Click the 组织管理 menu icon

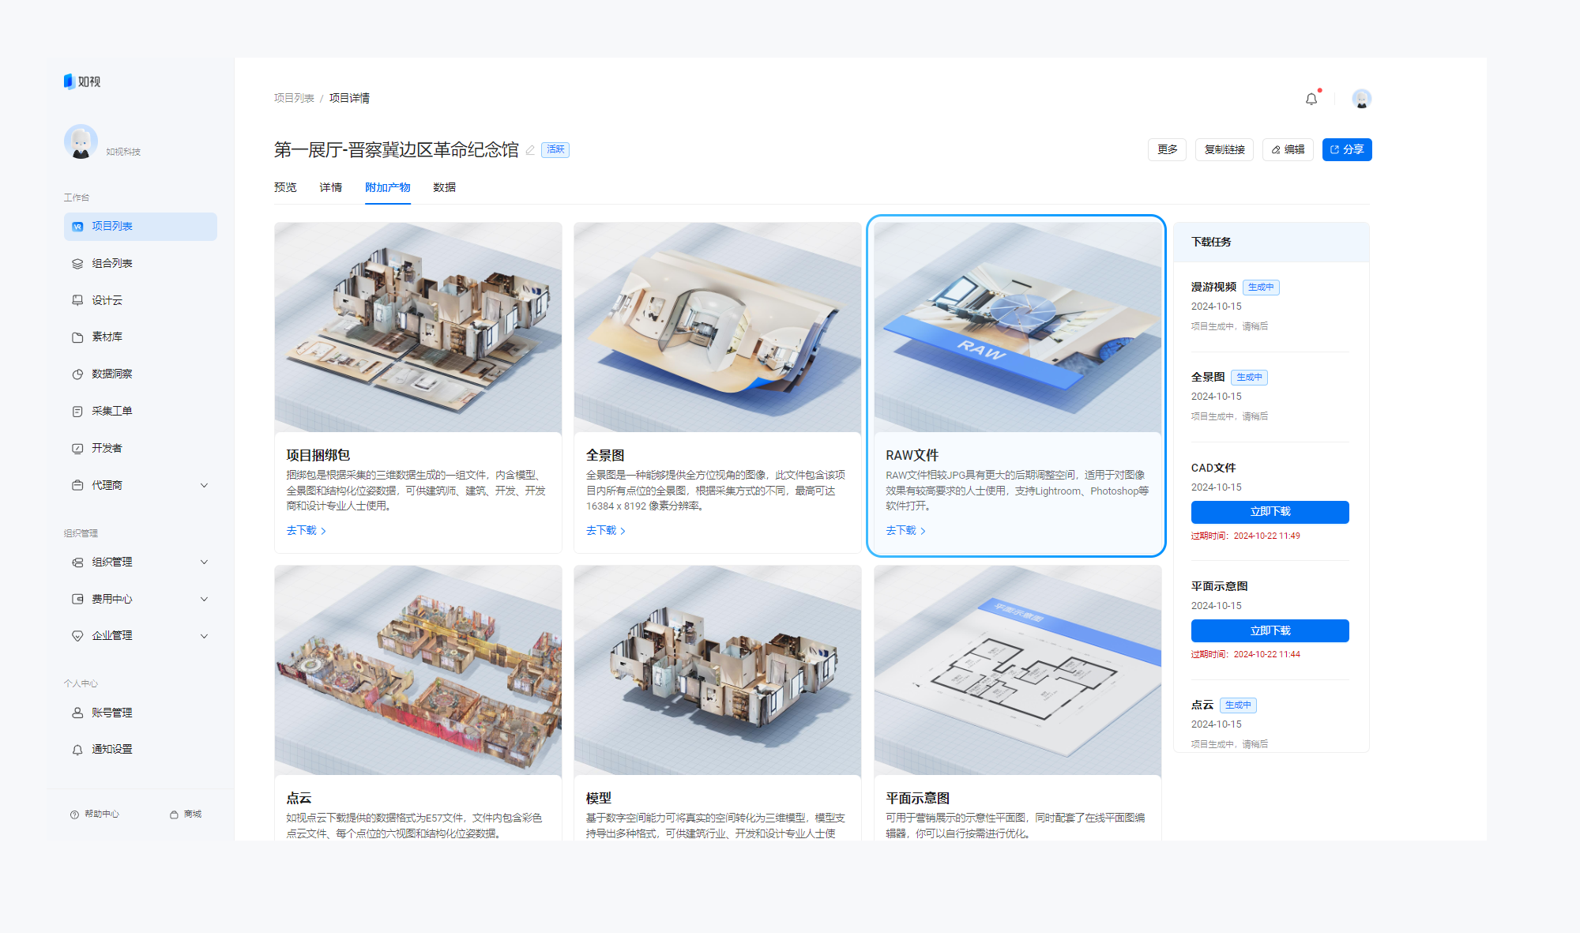[77, 562]
